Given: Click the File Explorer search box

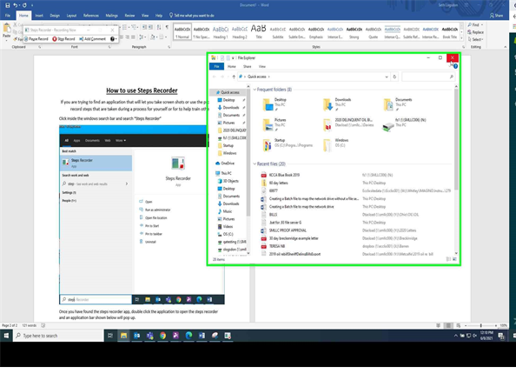Looking at the screenshot, I should coord(428,77).
